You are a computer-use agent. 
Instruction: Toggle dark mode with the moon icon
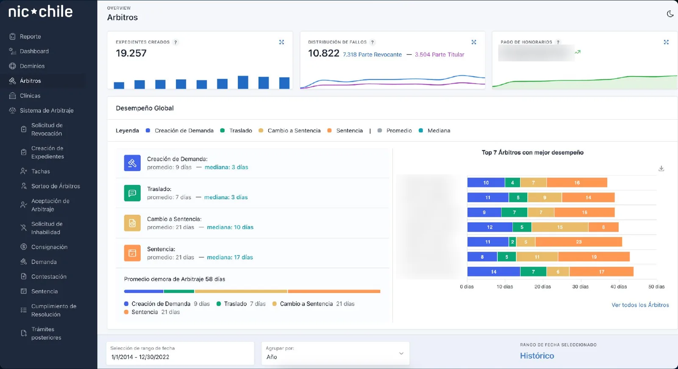point(670,14)
